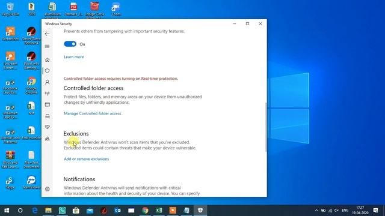Click the Learn more link
This screenshot has width=385, height=216.
click(x=73, y=57)
